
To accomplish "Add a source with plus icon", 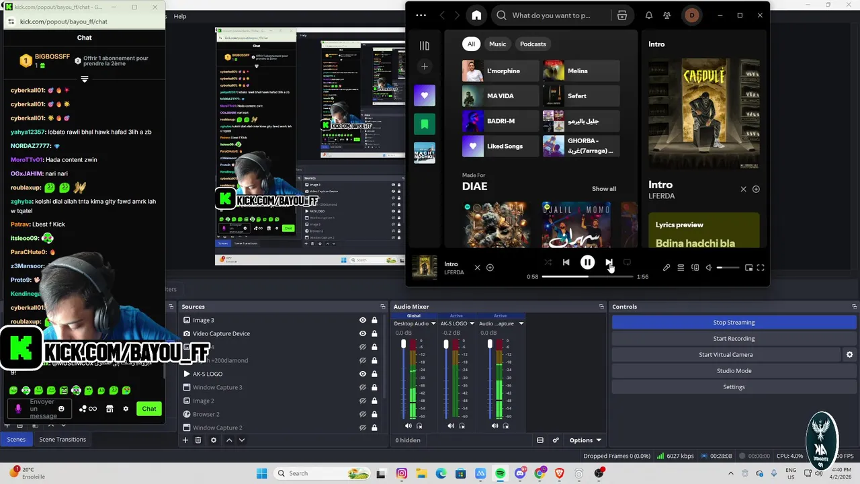I will pyautogui.click(x=185, y=440).
